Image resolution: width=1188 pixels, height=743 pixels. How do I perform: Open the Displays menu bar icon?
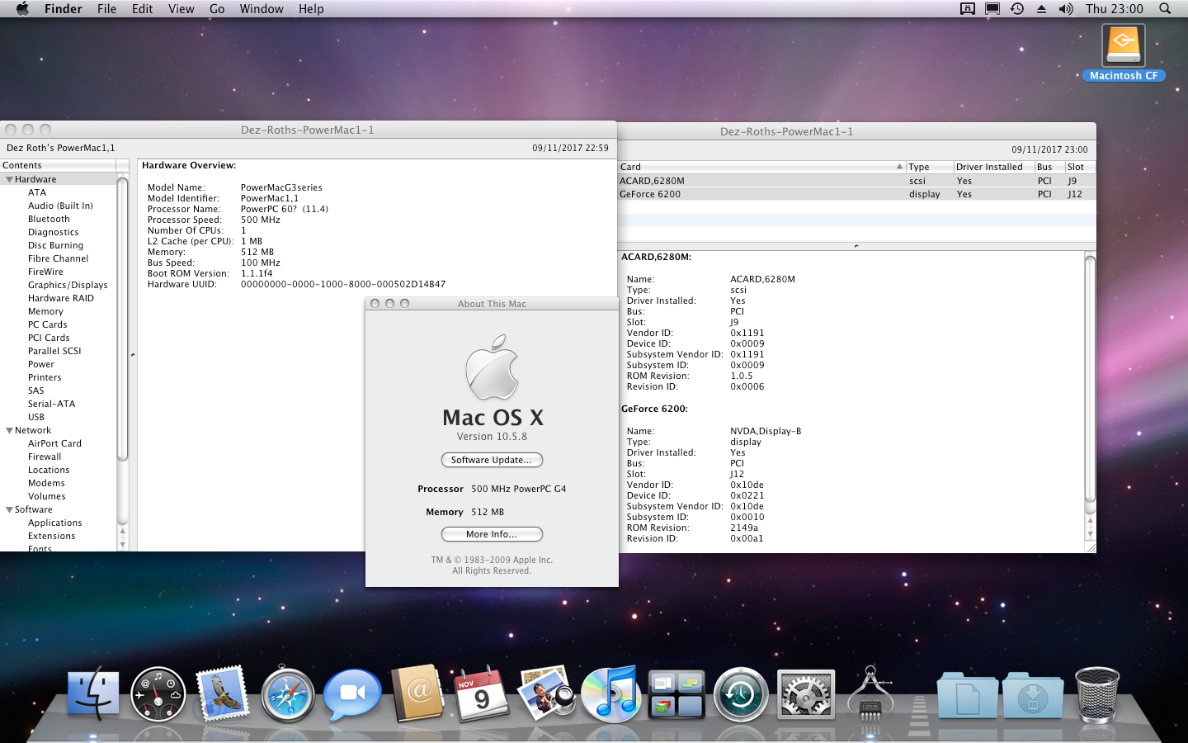pyautogui.click(x=992, y=9)
